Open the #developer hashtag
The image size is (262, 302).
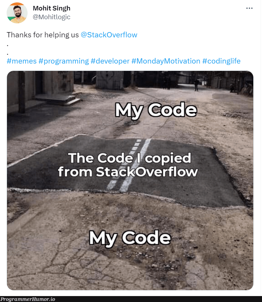(110, 61)
